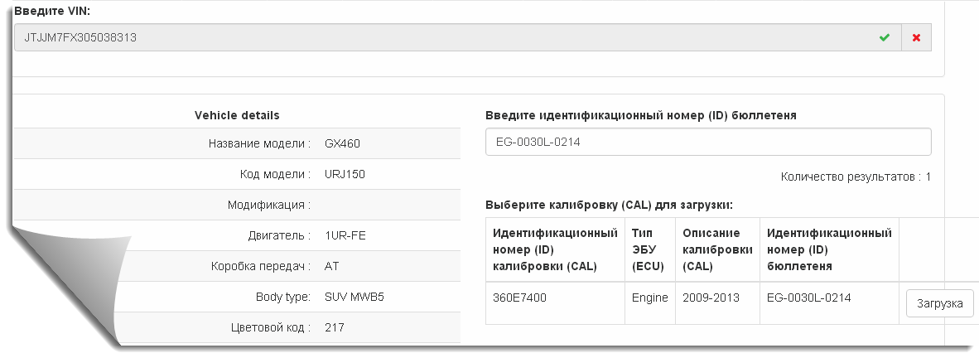The image size is (979, 358).
Task: Focus the bulletin ID field with EG-0030L-0214
Action: click(707, 142)
